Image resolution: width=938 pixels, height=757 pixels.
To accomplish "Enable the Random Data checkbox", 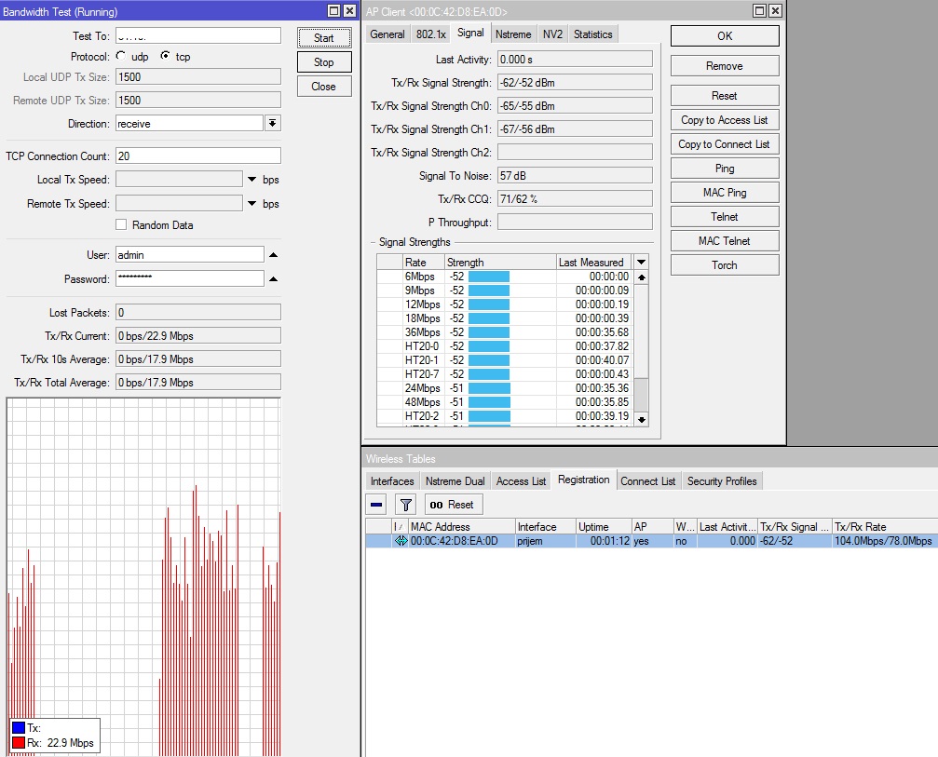I will [121, 224].
